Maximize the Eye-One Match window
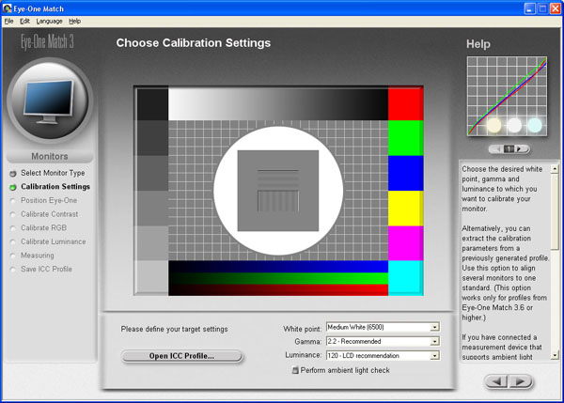564x403 pixels. (x=542, y=8)
